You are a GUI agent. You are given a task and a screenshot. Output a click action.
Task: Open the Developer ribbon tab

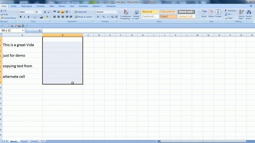[x=83, y=6]
